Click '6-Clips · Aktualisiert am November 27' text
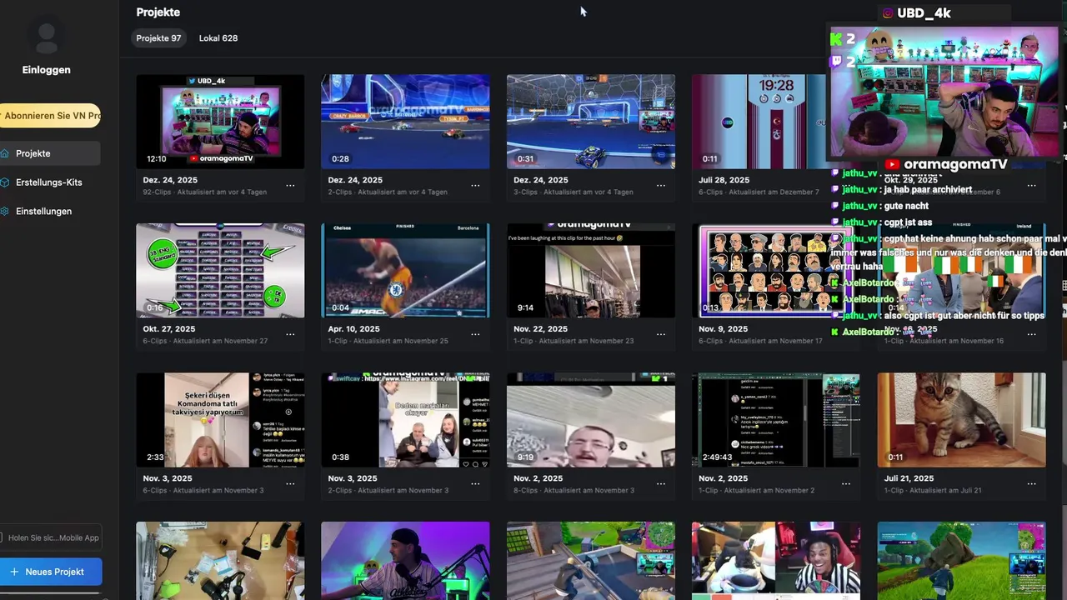1067x600 pixels. coord(205,342)
